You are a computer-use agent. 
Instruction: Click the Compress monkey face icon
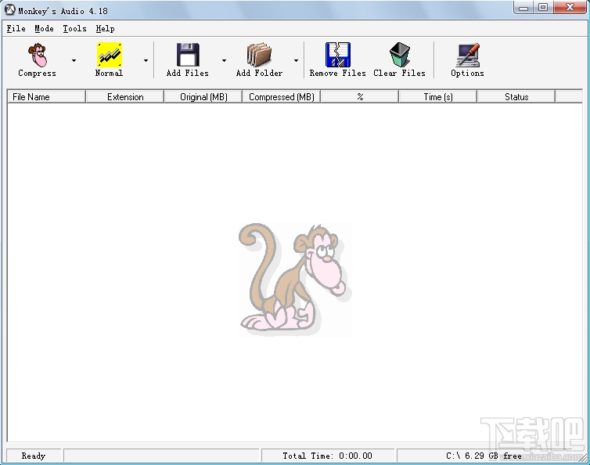(38, 55)
